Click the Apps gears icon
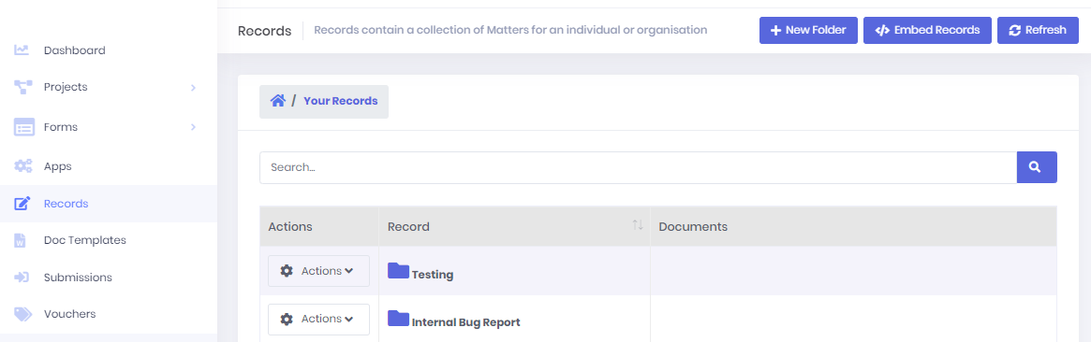The width and height of the screenshot is (1091, 342). coord(23,166)
